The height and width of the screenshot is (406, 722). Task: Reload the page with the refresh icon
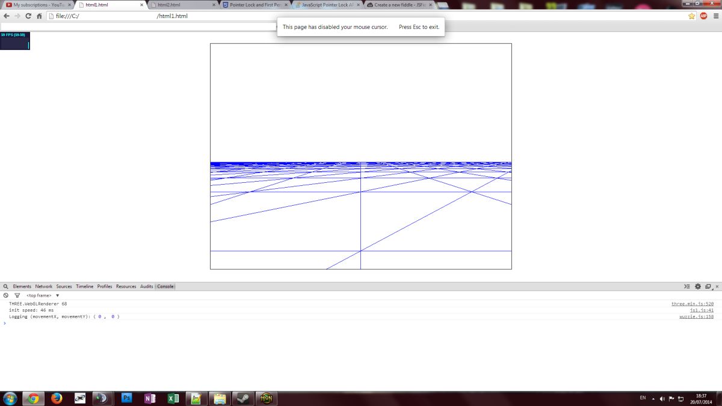click(28, 16)
